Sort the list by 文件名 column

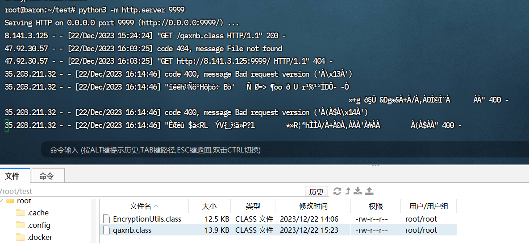click(144, 206)
